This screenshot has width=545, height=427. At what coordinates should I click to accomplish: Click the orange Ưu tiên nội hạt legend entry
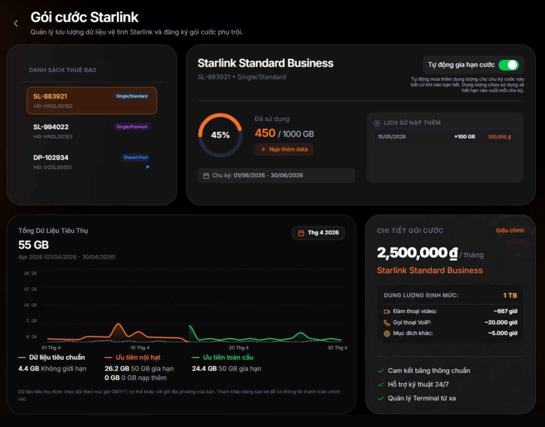132,357
